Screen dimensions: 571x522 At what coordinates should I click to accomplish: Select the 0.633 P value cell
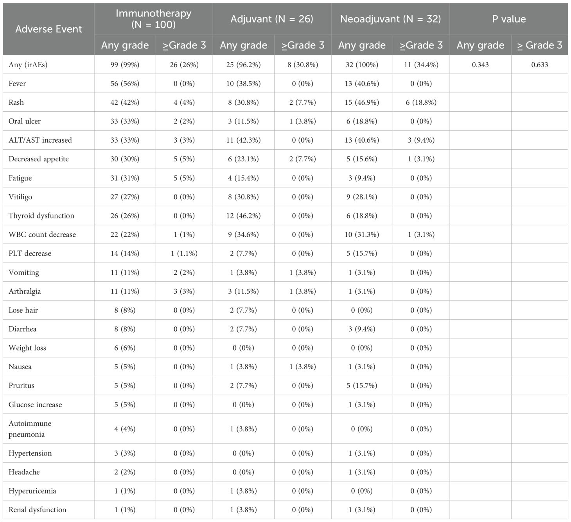pos(539,65)
